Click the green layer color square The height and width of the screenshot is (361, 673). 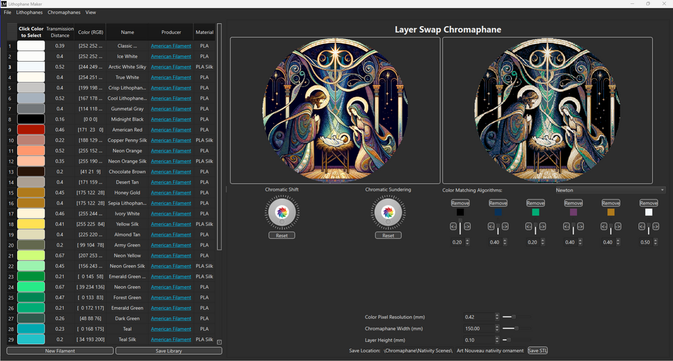(x=535, y=212)
